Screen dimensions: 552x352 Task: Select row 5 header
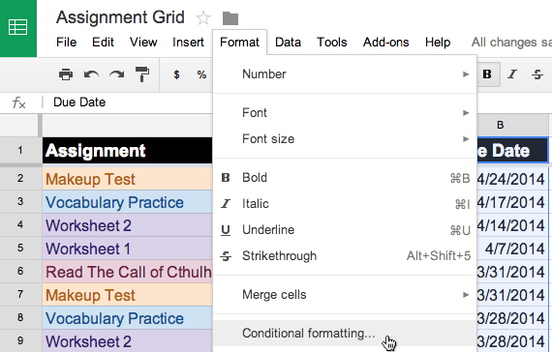click(19, 248)
